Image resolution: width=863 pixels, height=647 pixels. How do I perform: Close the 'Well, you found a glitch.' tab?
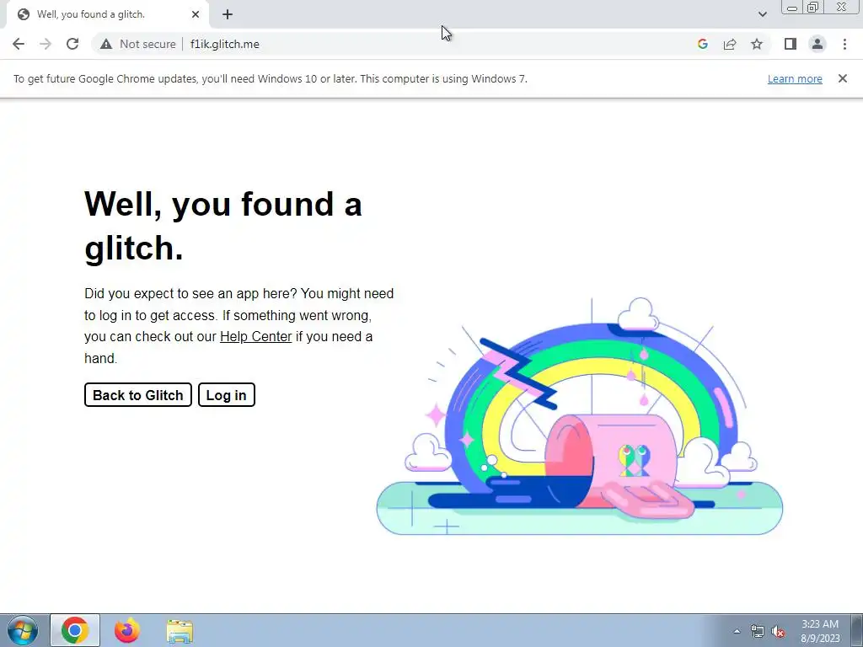[196, 14]
